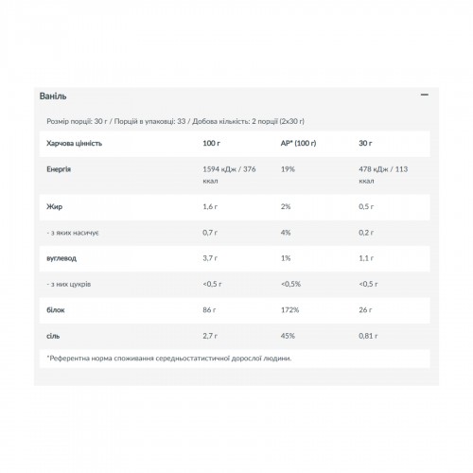Select the сіль row label
Viewport: 473px width, 473px height.
pos(53,336)
